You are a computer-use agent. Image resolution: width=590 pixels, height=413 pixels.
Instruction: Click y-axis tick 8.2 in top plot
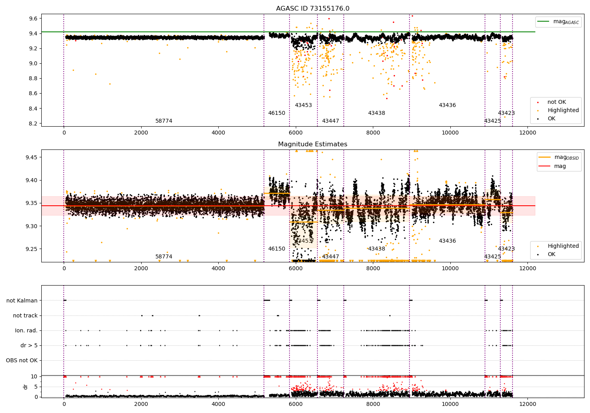(33, 124)
